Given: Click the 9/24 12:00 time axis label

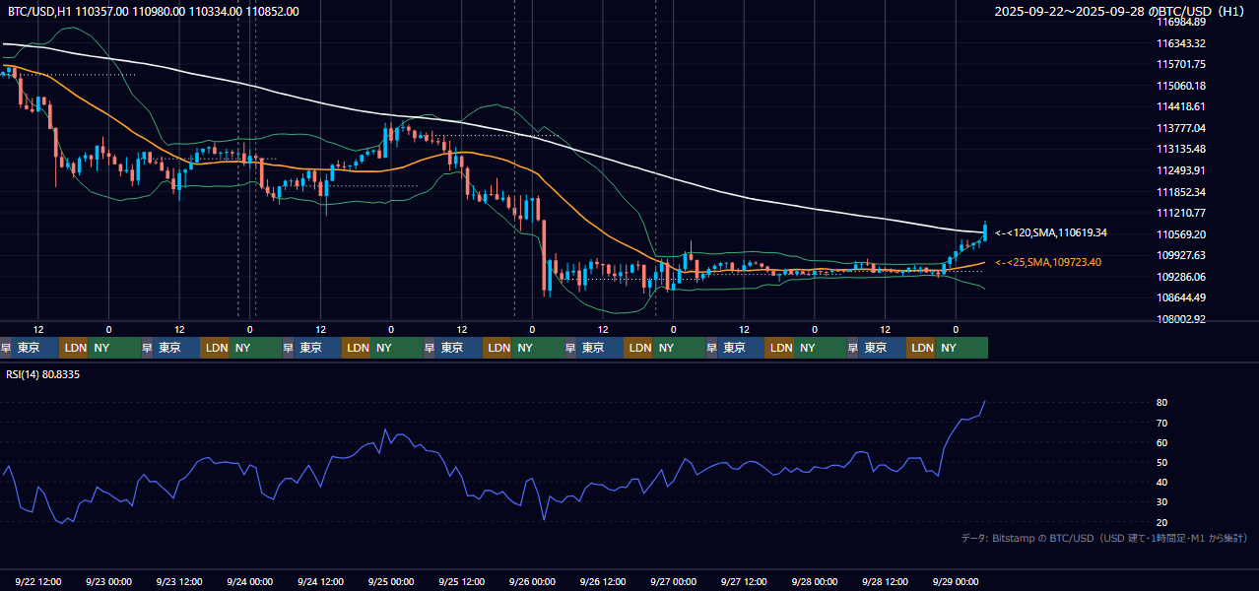Looking at the screenshot, I should 320,582.
